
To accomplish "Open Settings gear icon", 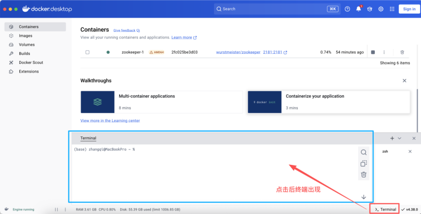I will [381, 9].
